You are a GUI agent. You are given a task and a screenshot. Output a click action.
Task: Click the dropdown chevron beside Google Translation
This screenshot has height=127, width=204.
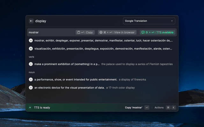point(172,21)
